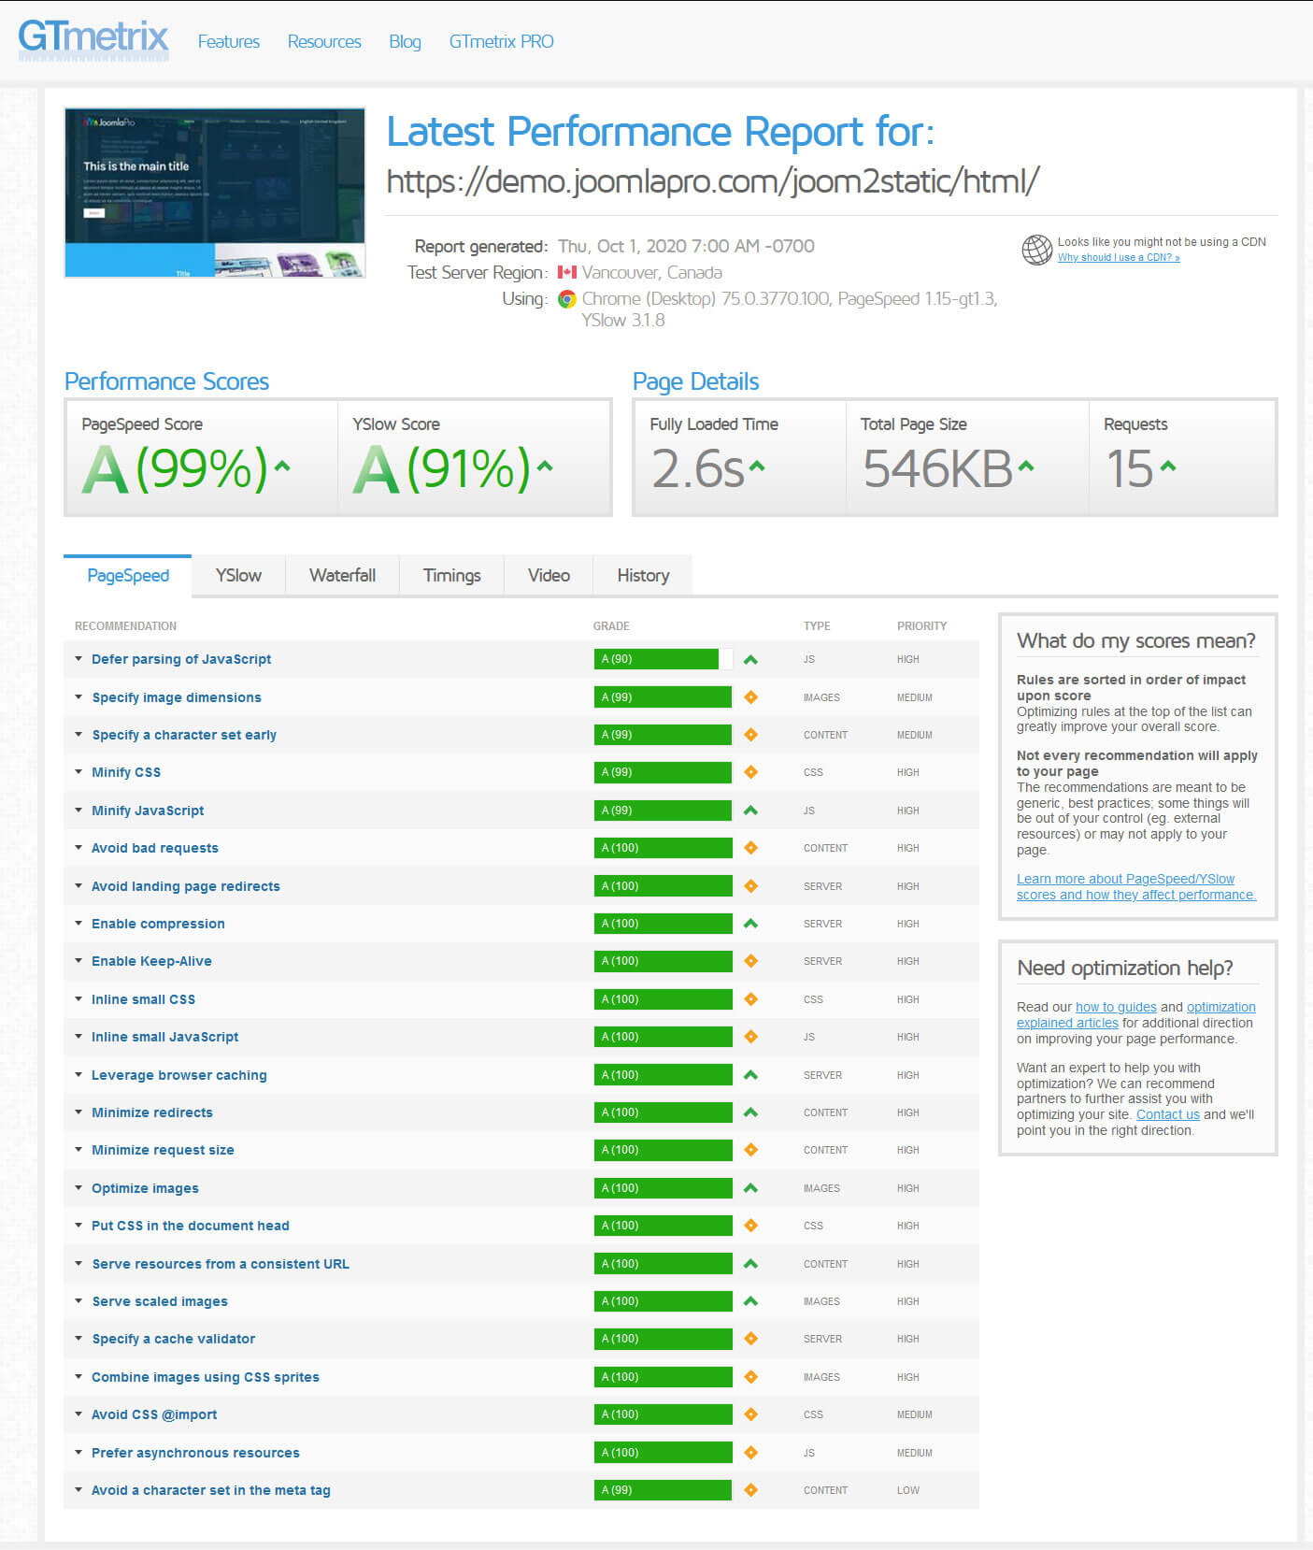Screen dimensions: 1313x1550
Task: Click the PageSpeed Score trend arrow
Action: 282,465
